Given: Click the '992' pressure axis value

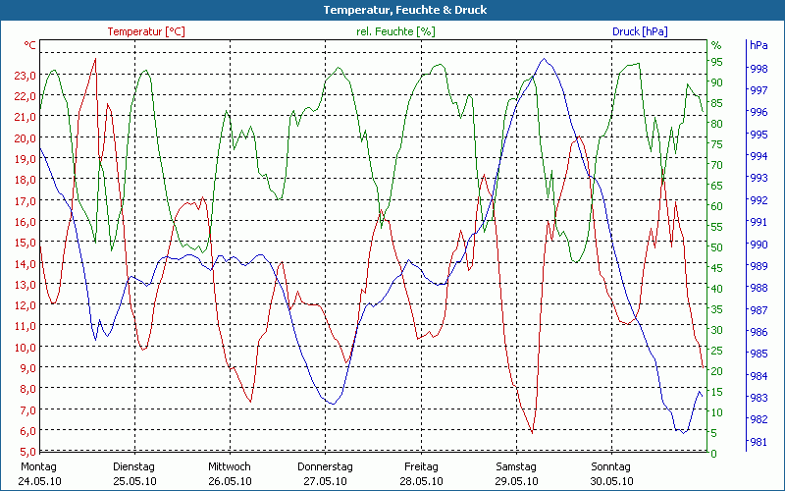Looking at the screenshot, I should (759, 200).
